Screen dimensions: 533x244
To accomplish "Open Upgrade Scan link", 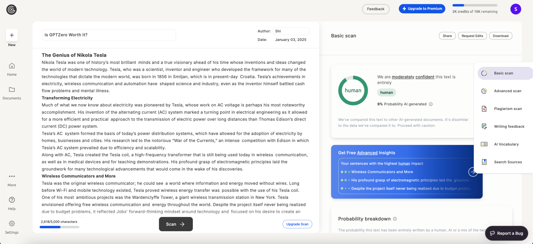I will click(x=297, y=224).
